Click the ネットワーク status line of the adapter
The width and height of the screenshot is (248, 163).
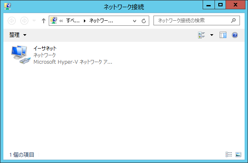click(x=45, y=55)
